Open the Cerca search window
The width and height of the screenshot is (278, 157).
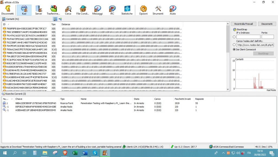pyautogui.click(x=68, y=10)
